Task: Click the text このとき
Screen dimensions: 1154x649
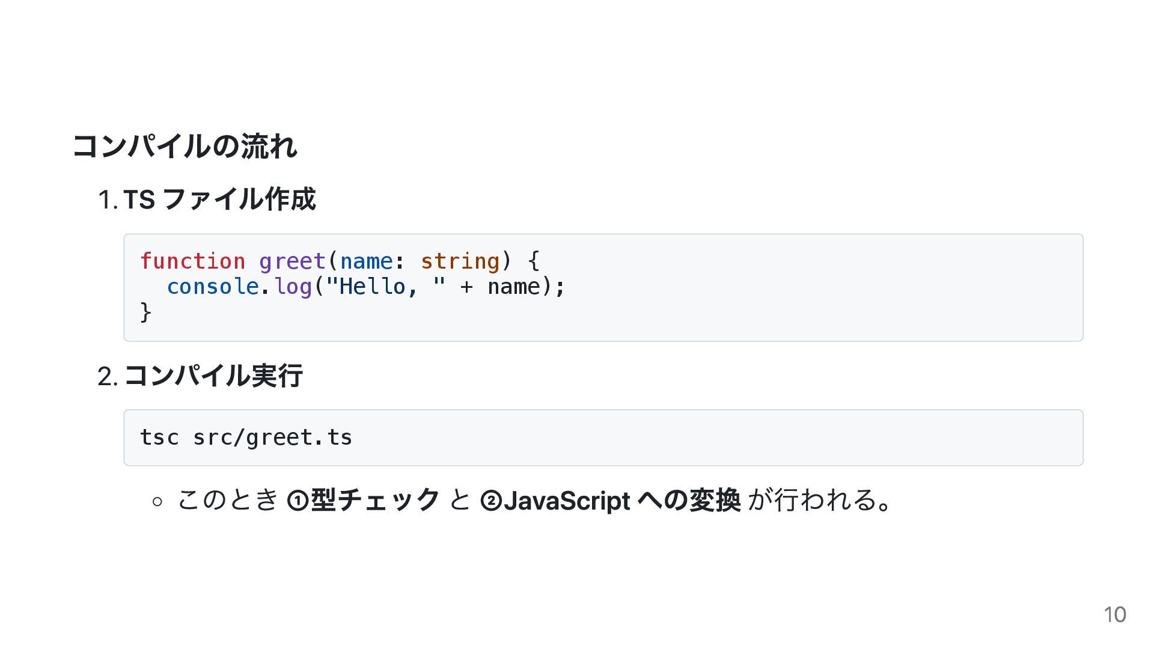Action: (228, 500)
